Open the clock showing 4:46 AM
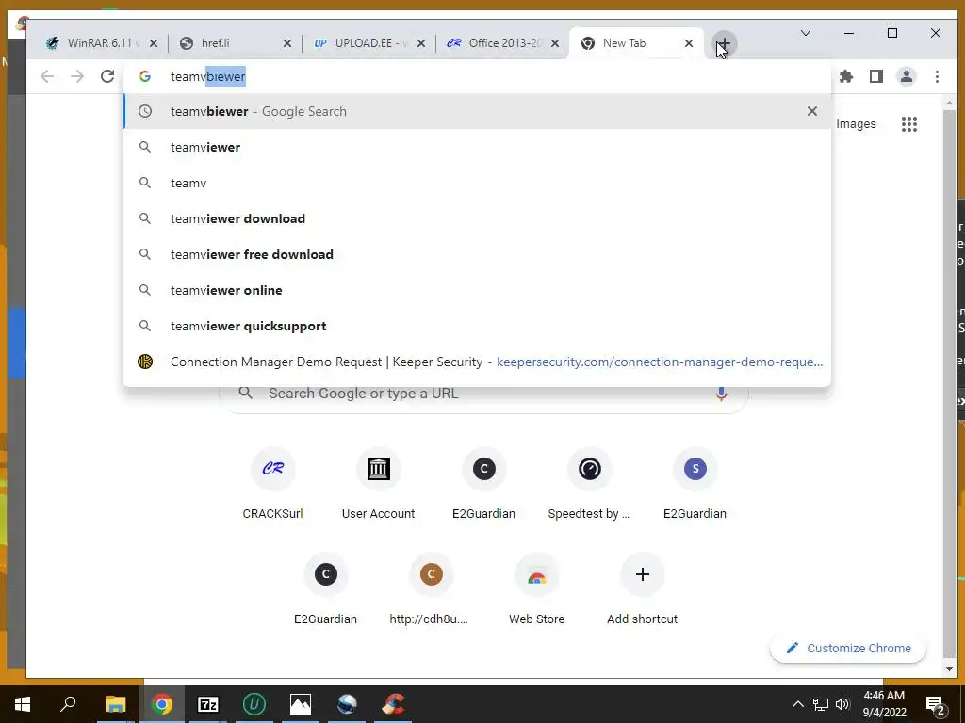The image size is (965, 723). pyautogui.click(x=884, y=704)
